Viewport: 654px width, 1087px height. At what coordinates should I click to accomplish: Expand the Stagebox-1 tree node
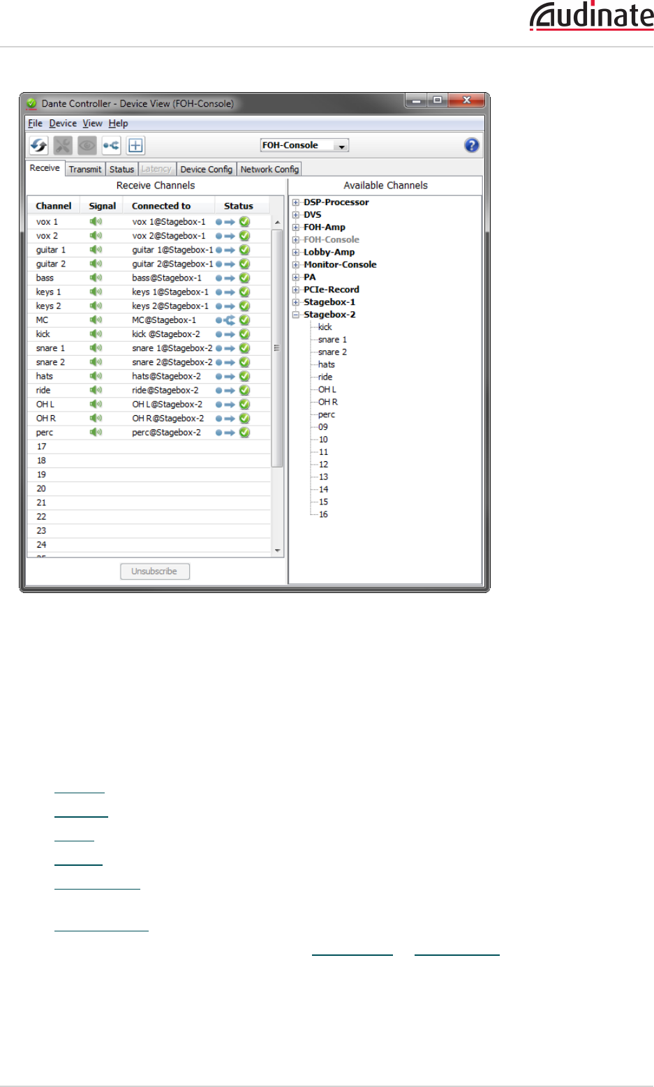[x=296, y=302]
